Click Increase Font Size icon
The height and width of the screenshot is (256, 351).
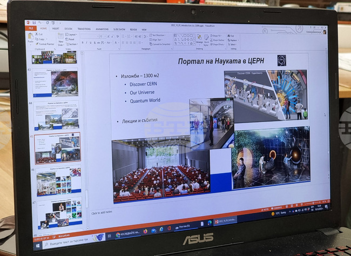(109, 37)
